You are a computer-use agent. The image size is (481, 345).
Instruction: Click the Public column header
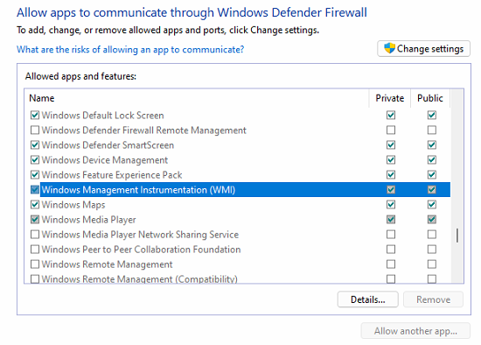tap(430, 98)
